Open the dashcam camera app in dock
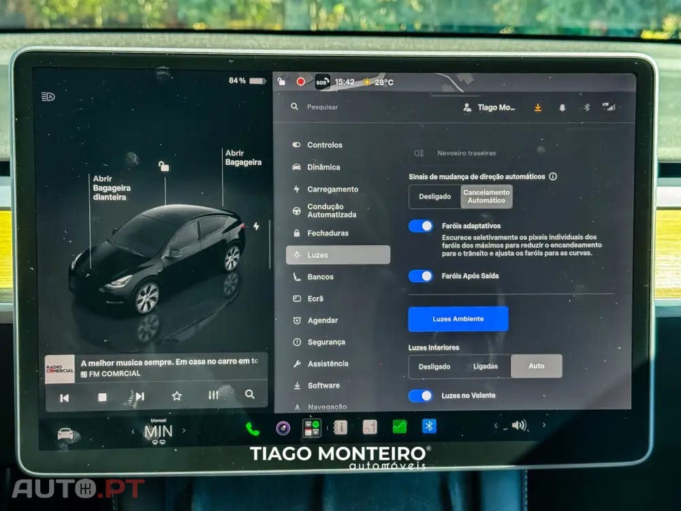The image size is (681, 511). (x=283, y=429)
